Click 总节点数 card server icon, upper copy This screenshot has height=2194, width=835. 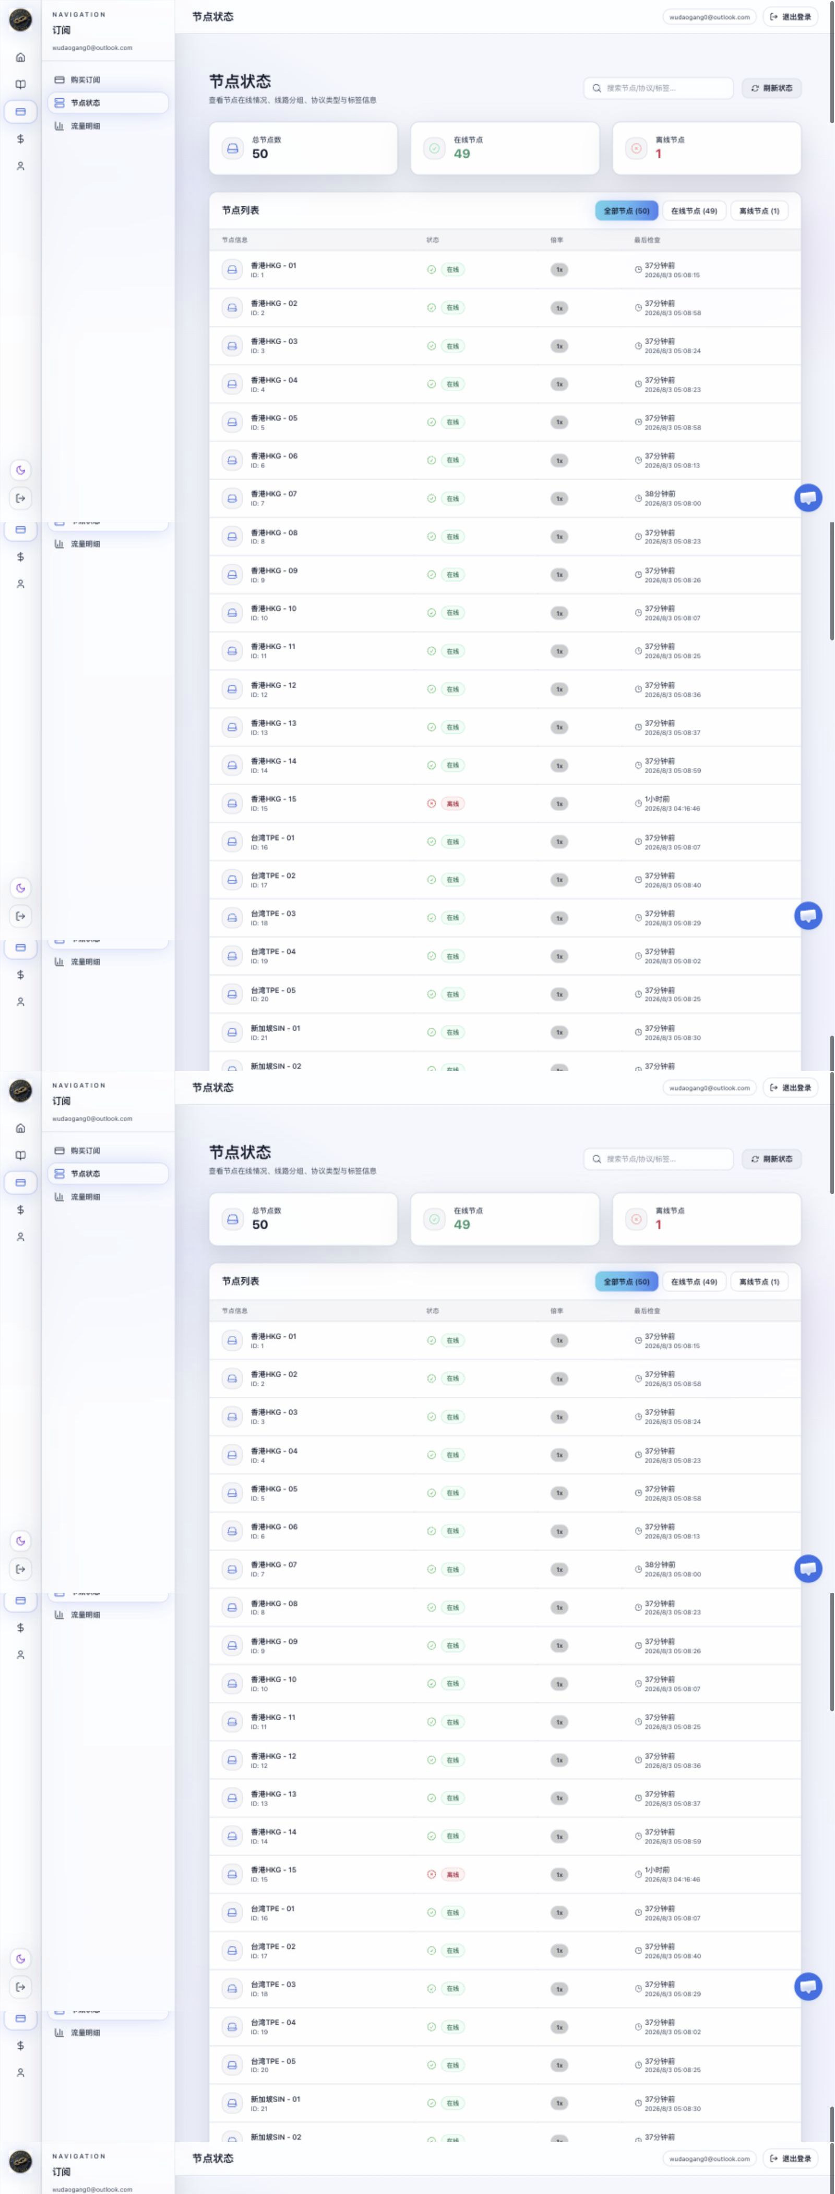click(x=232, y=148)
